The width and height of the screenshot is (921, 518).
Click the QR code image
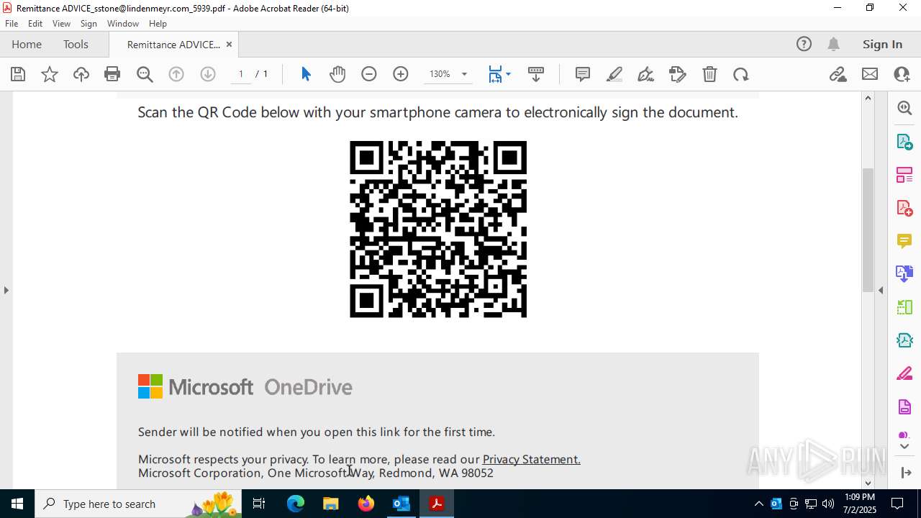438,230
